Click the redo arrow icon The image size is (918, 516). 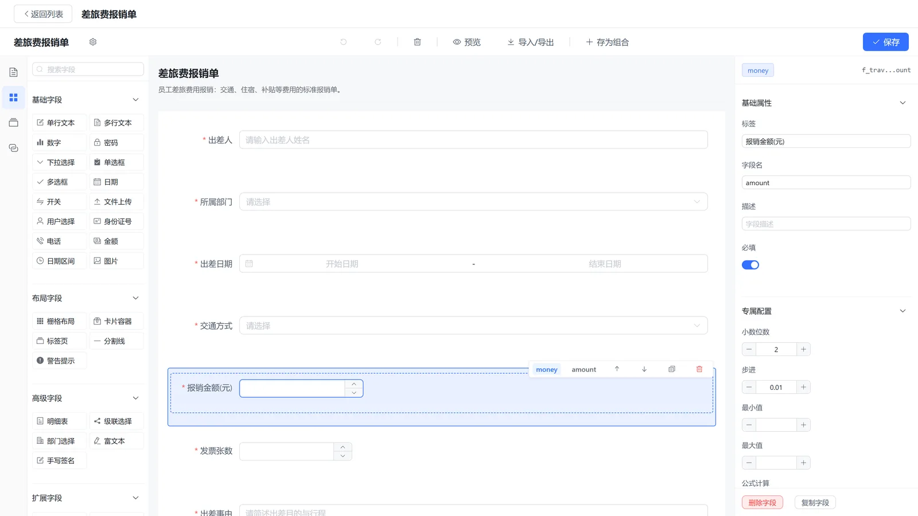(378, 42)
